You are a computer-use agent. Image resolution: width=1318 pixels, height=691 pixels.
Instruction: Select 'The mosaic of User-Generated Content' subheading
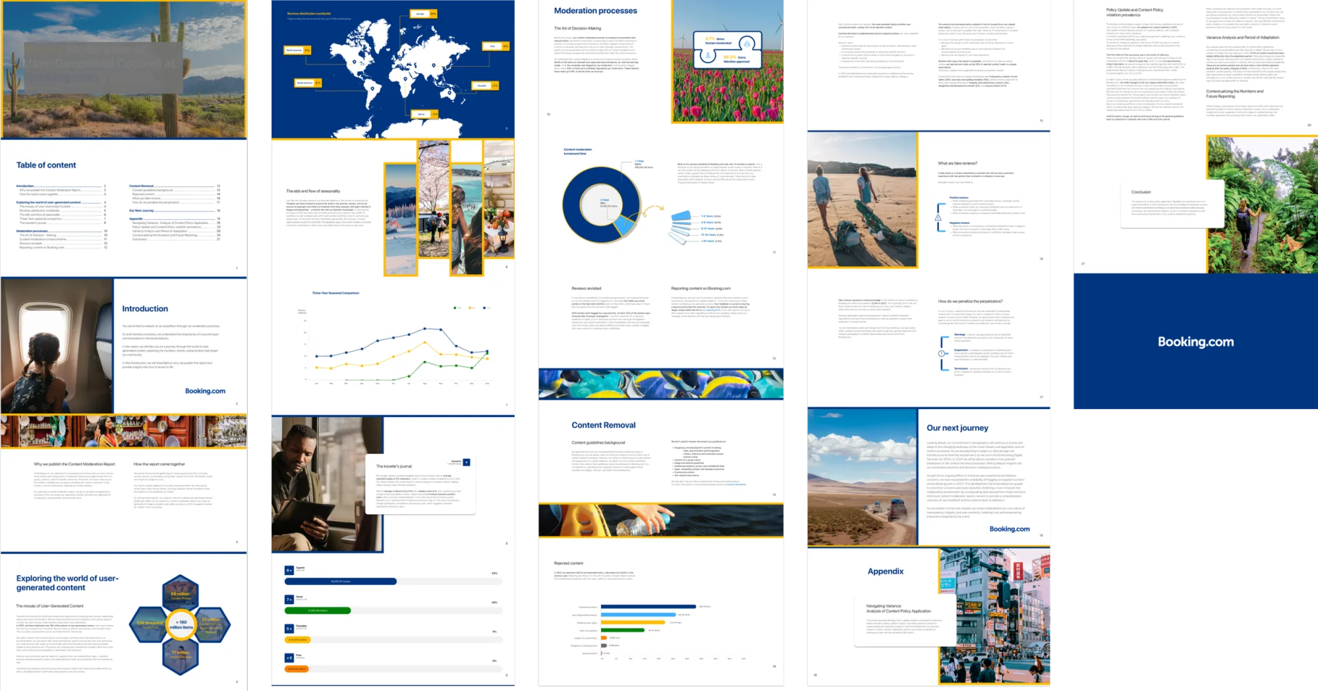click(x=49, y=606)
